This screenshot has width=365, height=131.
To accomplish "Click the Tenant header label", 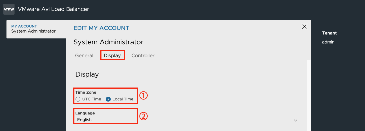I will (x=329, y=33).
